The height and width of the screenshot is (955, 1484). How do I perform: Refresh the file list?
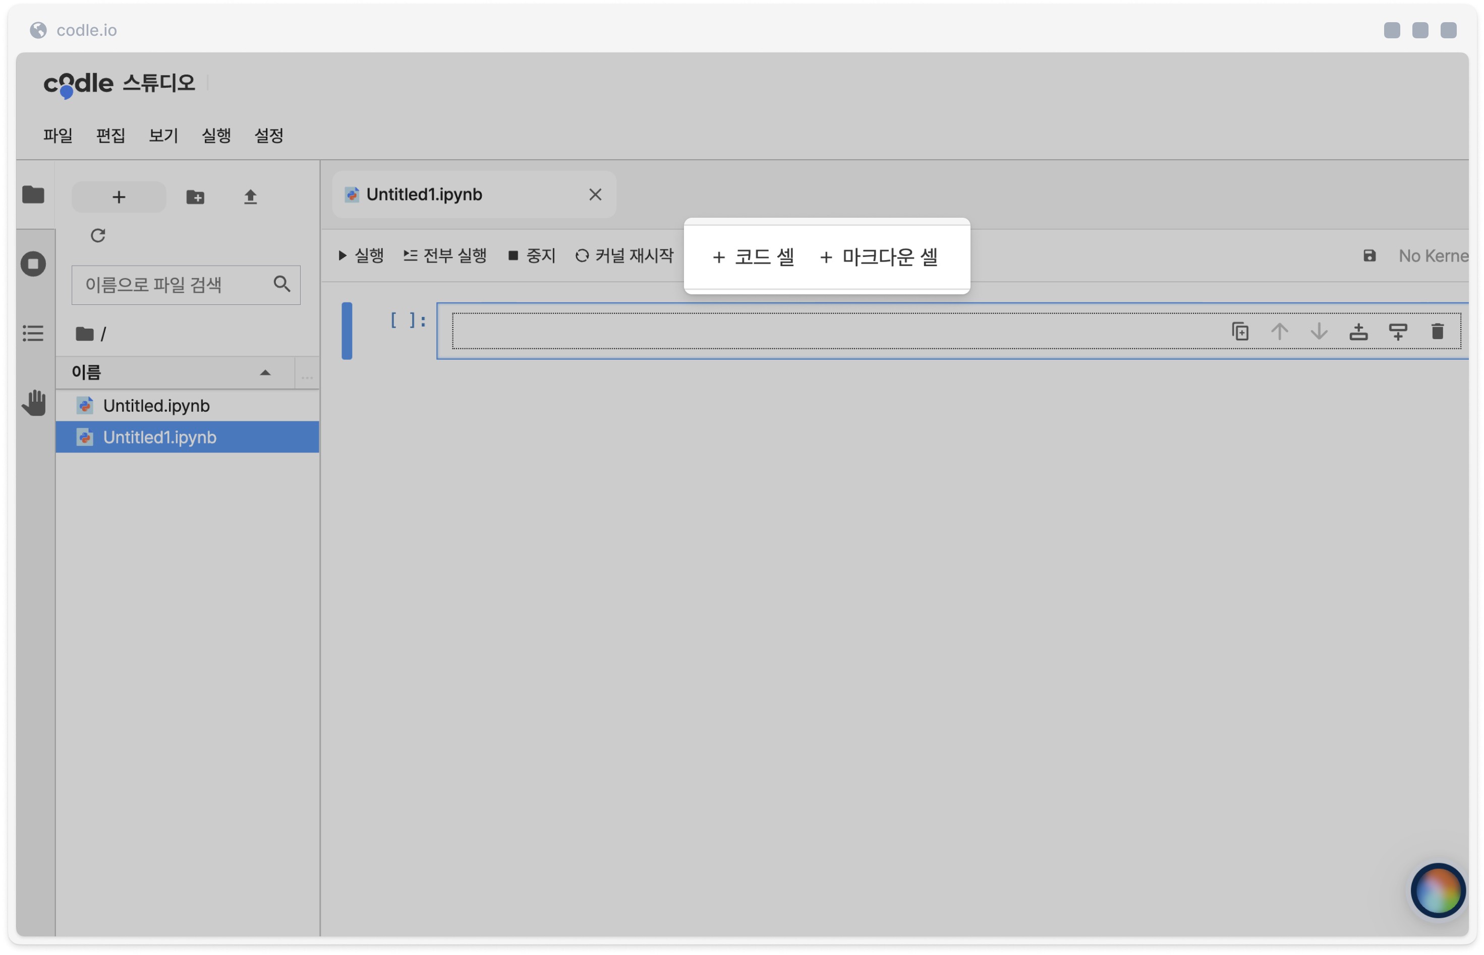point(98,236)
